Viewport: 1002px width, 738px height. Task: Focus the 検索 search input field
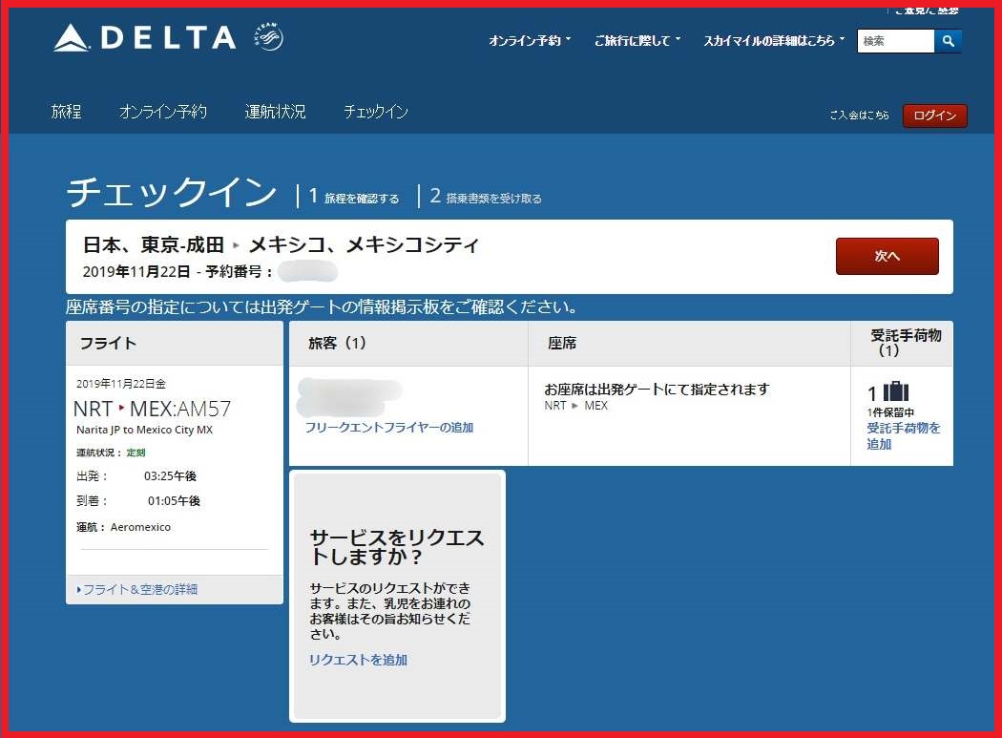[x=895, y=41]
